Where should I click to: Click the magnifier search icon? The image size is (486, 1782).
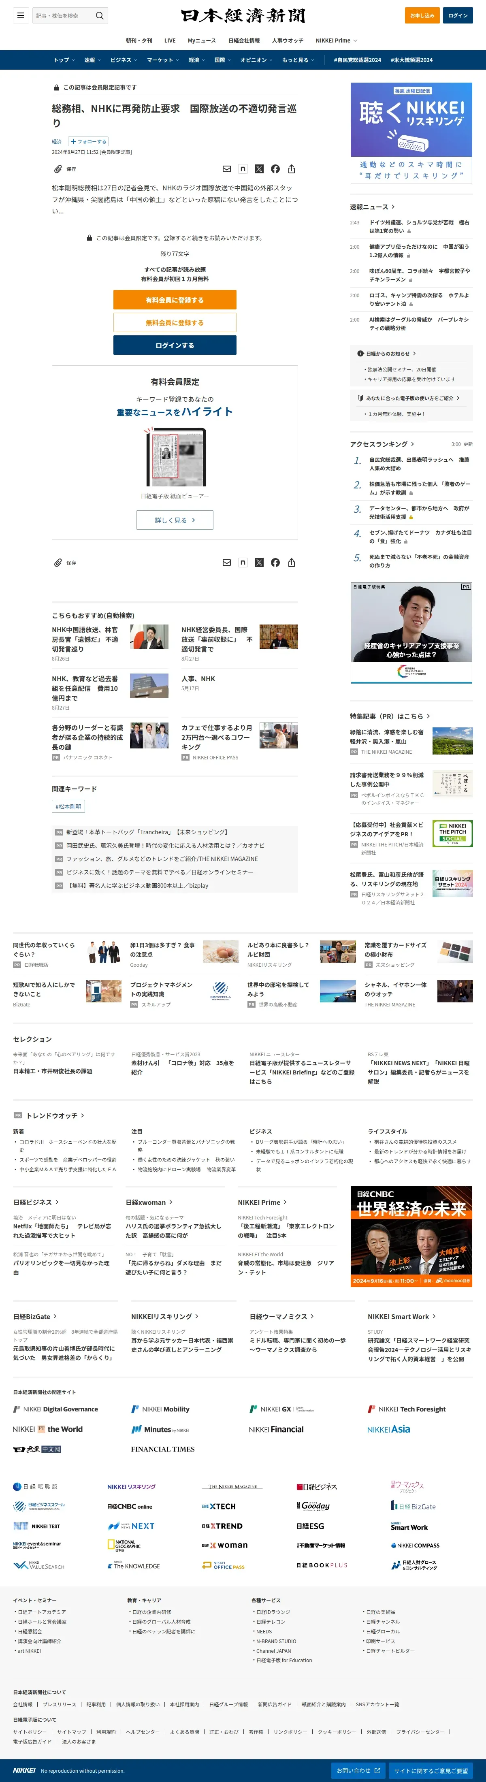click(100, 15)
